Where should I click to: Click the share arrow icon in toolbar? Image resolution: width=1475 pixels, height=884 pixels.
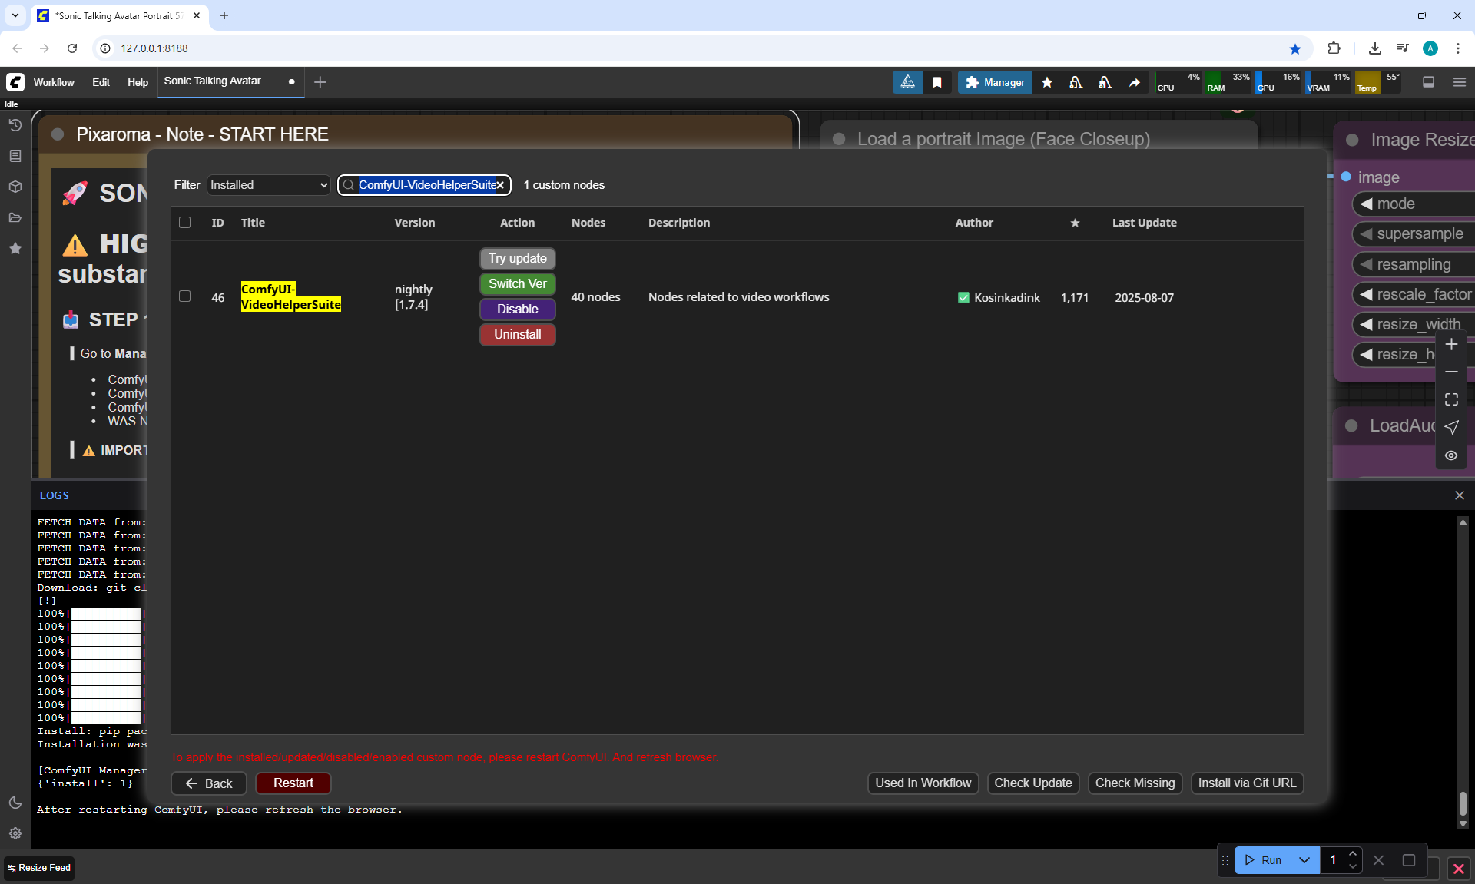click(x=1135, y=82)
